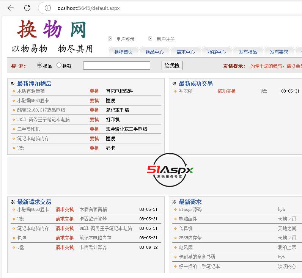302x278 pixels.
Task: Open the 换物首页 tab
Action: coord(123,52)
